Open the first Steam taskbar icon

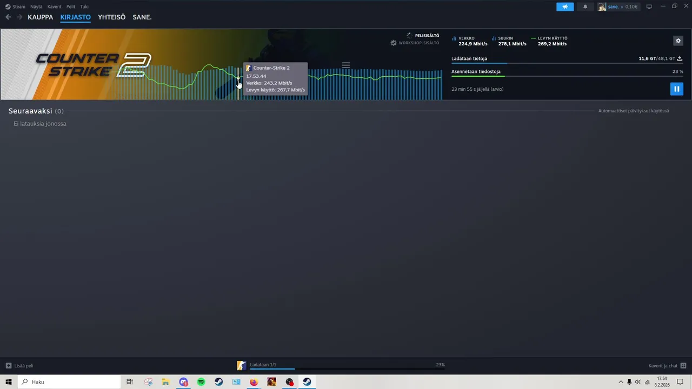tap(218, 382)
